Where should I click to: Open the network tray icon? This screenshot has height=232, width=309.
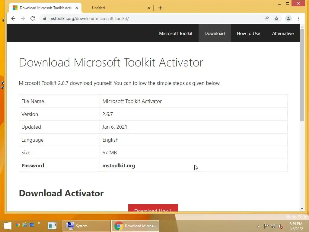(273, 226)
